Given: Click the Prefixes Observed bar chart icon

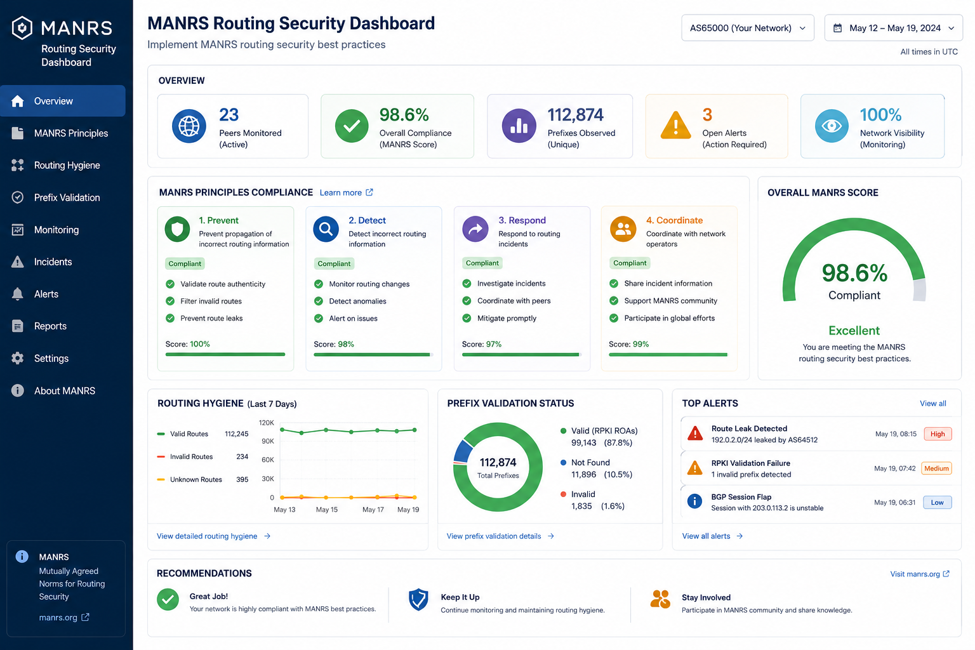Looking at the screenshot, I should (519, 126).
